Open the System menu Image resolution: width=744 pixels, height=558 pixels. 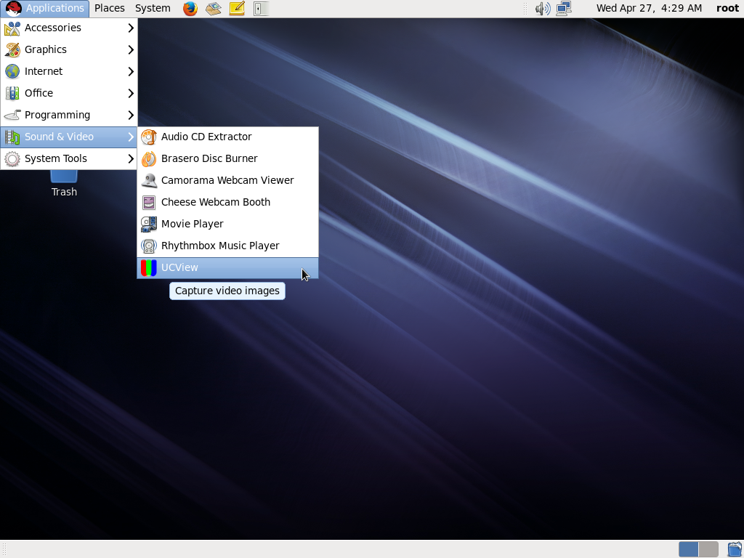[153, 8]
